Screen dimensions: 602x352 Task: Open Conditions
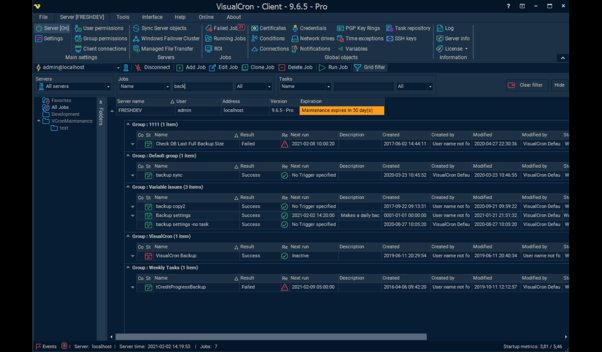coord(268,39)
